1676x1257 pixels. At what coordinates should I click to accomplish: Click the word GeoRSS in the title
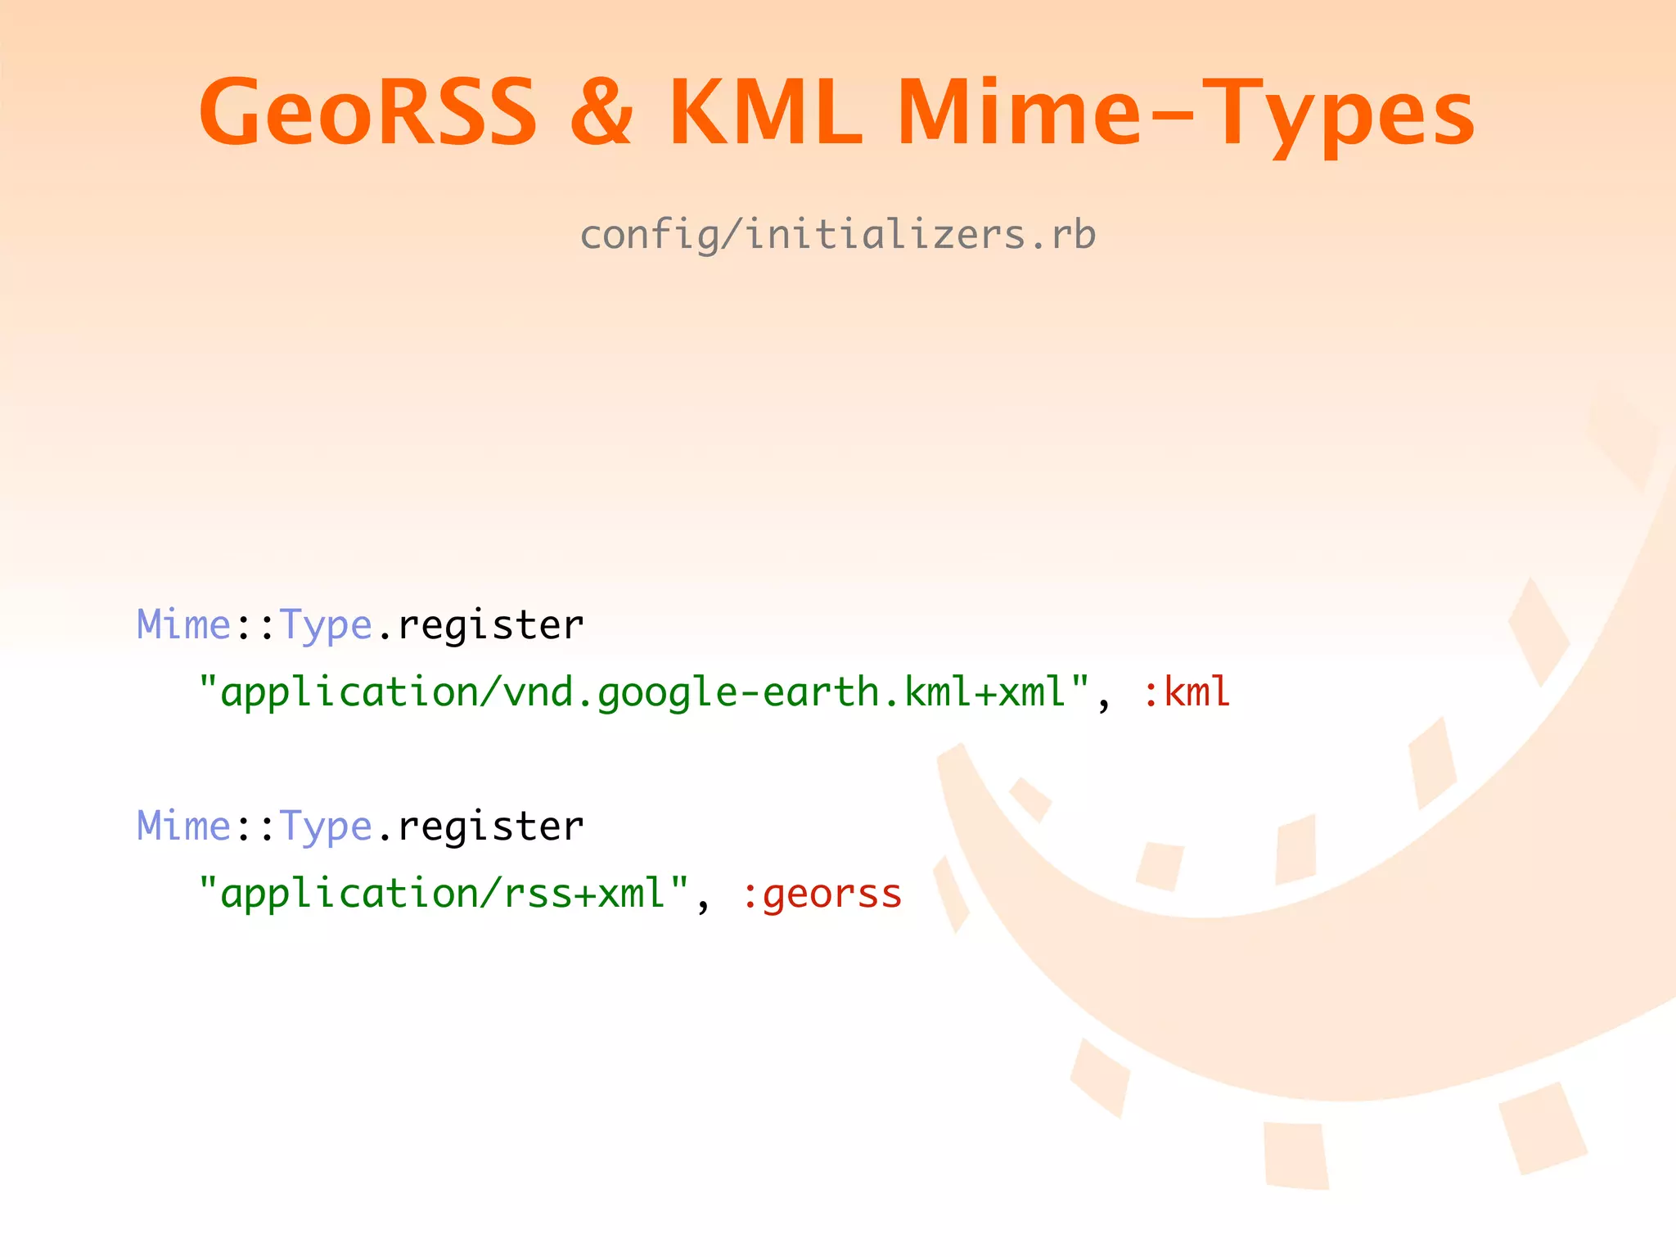click(367, 112)
